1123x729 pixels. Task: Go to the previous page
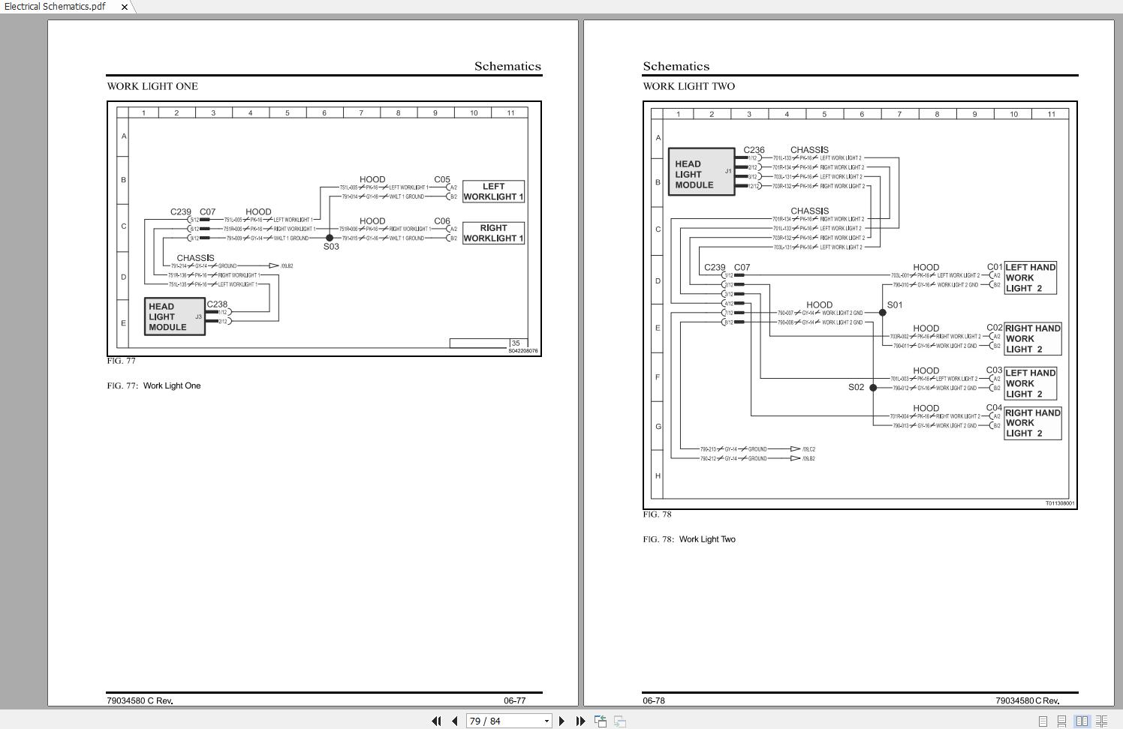coord(454,721)
